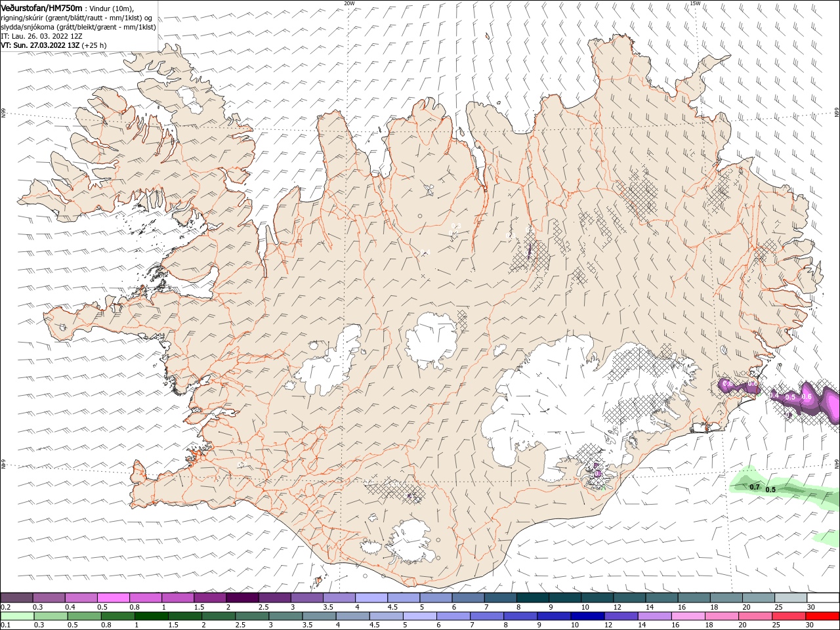Screen dimensions: 840x630
Task: Select the upper-scale swatch labeled 6
Action: click(469, 598)
